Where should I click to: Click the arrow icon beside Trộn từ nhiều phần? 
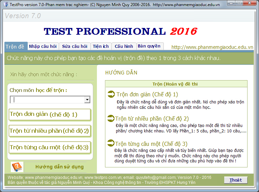coord(111,118)
